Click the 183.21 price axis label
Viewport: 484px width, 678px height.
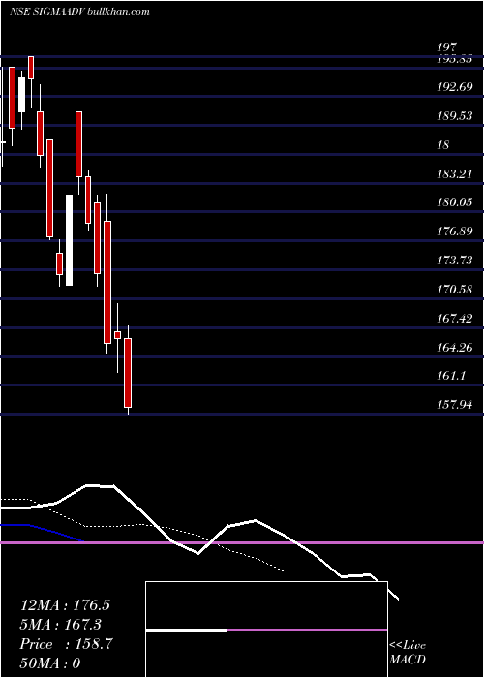tap(454, 174)
